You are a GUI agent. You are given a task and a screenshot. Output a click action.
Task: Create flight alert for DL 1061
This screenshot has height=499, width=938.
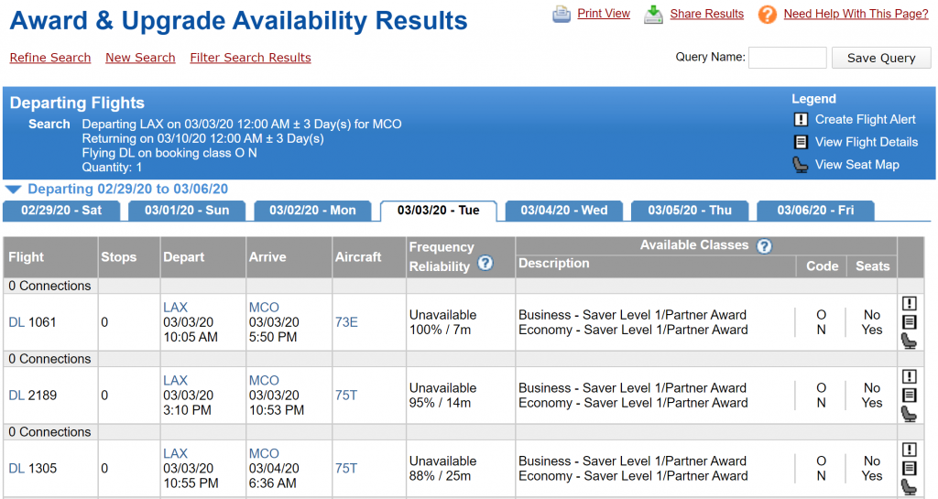909,304
